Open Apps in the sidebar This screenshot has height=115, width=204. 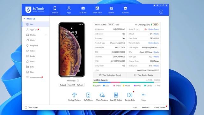click(35, 30)
